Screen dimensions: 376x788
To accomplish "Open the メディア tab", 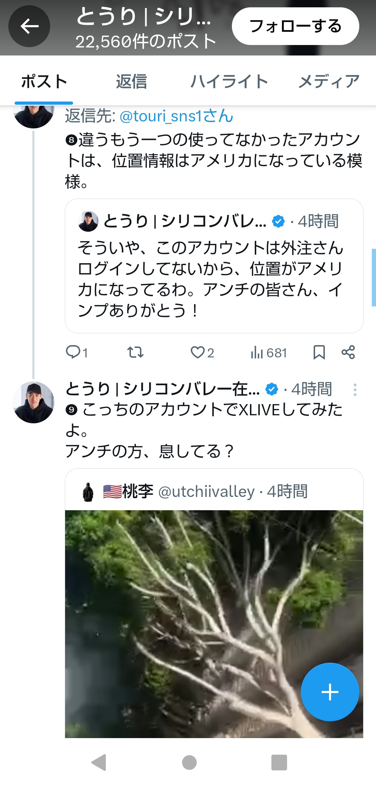I will click(329, 82).
